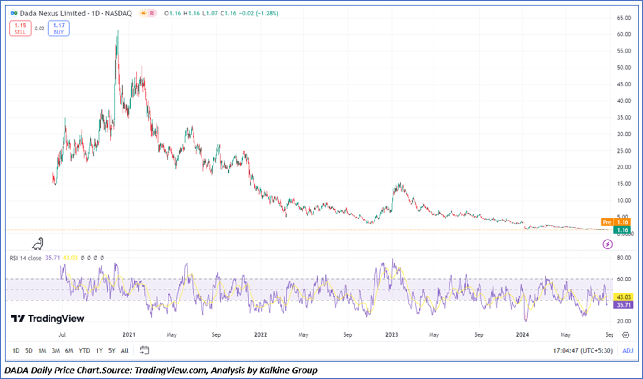Image resolution: width=643 pixels, height=379 pixels.
Task: Click the dinosaur icon below the chart
Action: point(38,244)
